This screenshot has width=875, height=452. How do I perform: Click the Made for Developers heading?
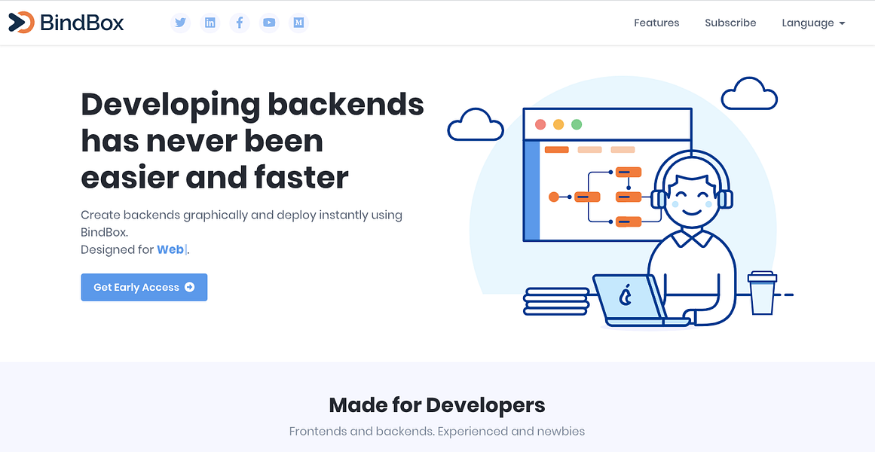click(437, 405)
